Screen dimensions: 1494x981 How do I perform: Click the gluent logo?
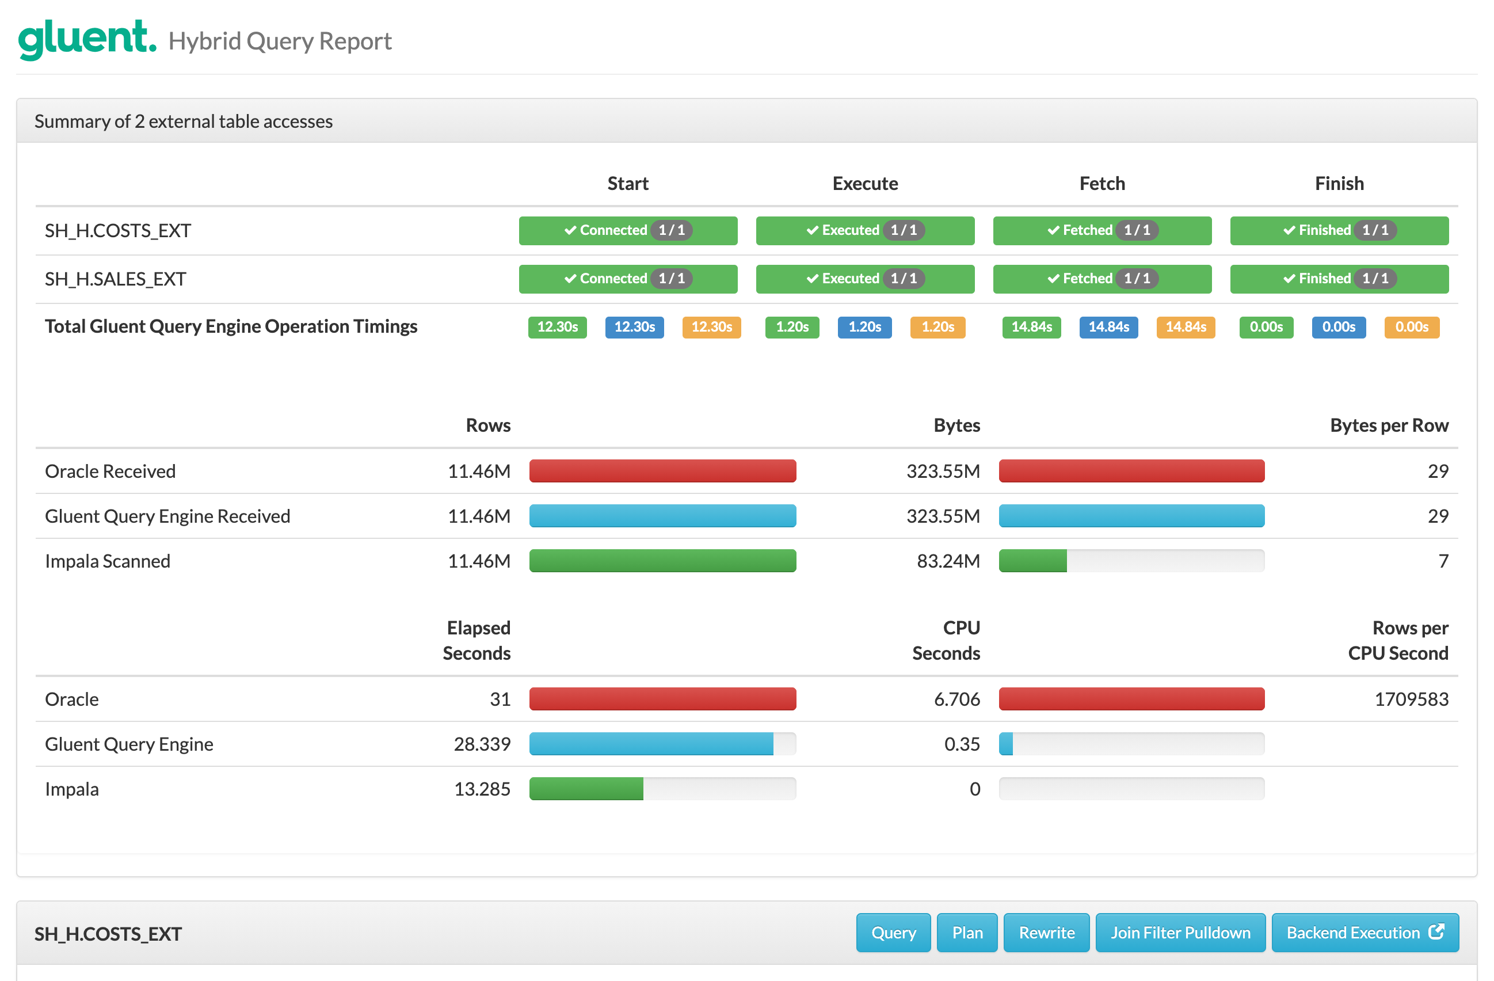click(87, 39)
